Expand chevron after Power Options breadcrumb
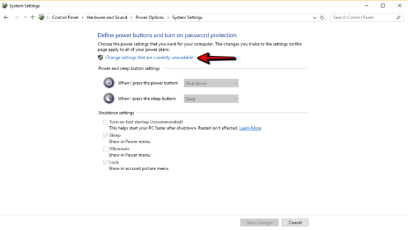 tap(168, 17)
